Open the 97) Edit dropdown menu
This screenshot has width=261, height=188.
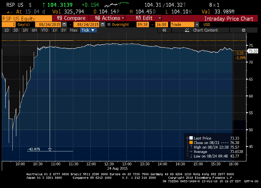click(x=143, y=18)
